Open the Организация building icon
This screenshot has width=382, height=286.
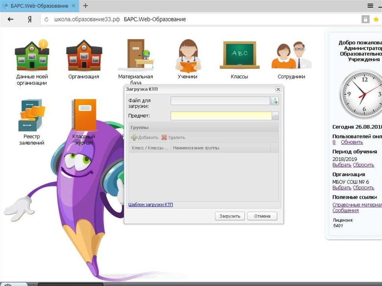(84, 56)
